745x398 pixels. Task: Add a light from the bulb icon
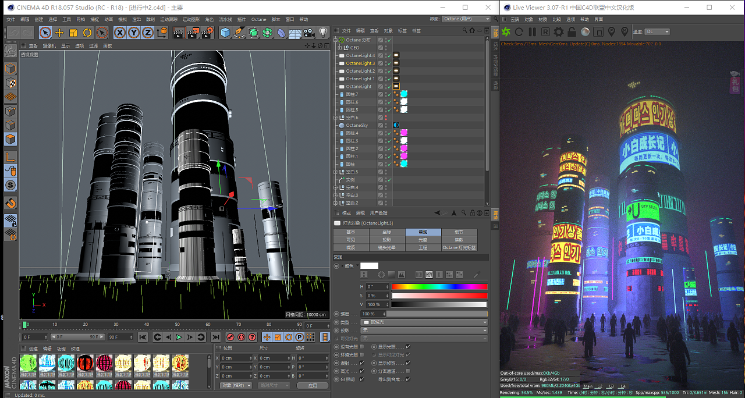click(323, 33)
